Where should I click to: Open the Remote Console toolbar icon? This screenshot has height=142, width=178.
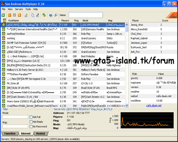tap(44, 15)
